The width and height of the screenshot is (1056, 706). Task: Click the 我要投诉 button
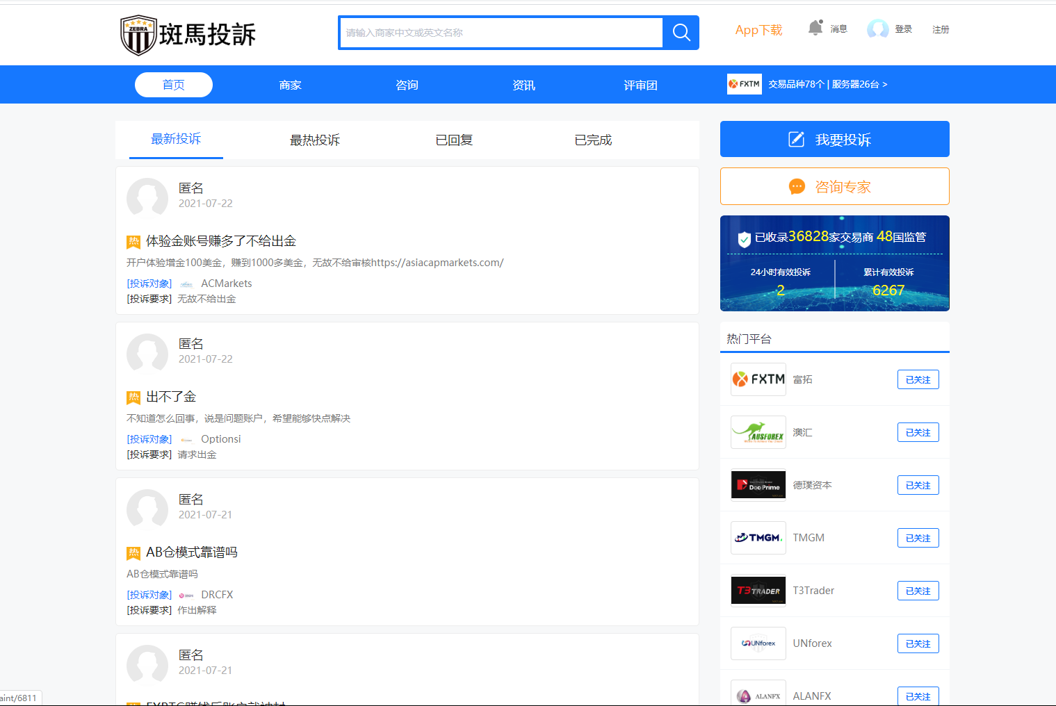[834, 139]
